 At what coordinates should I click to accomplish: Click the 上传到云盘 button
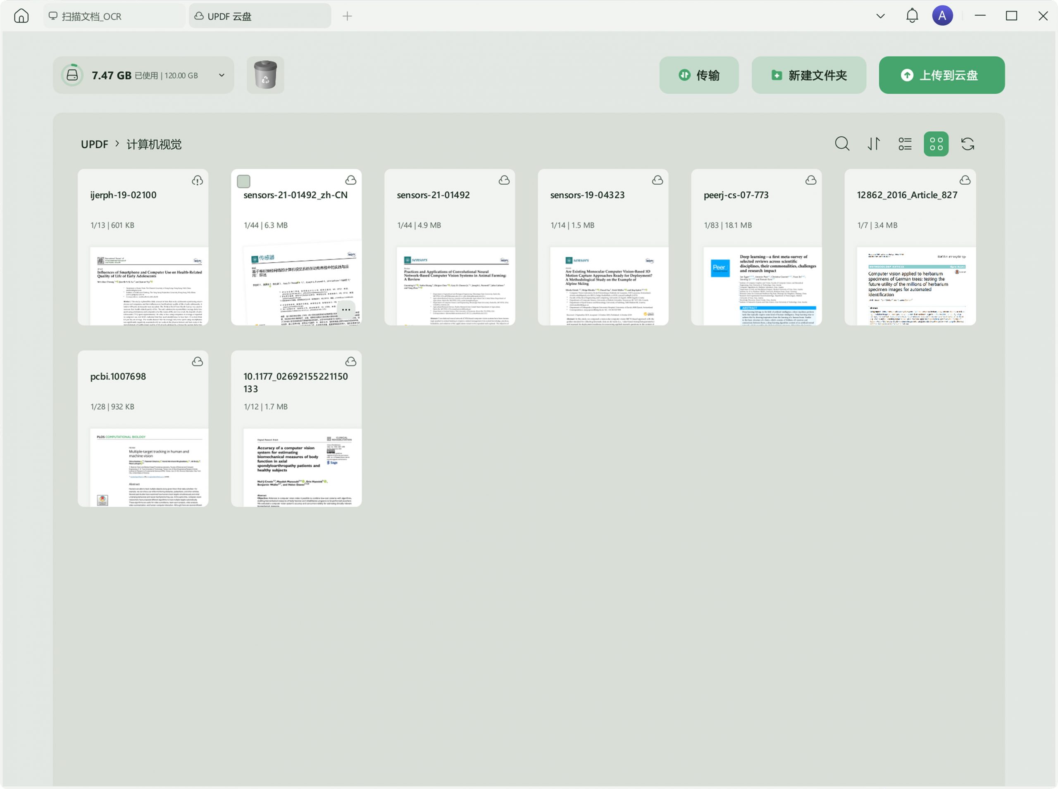(x=941, y=75)
